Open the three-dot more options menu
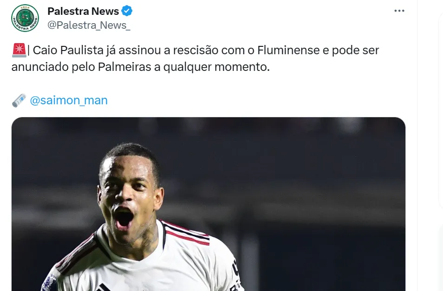 tap(399, 11)
